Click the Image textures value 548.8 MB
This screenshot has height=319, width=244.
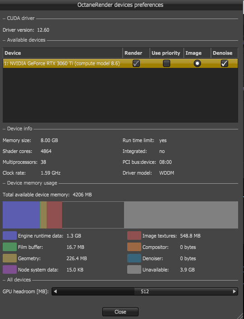click(x=190, y=236)
